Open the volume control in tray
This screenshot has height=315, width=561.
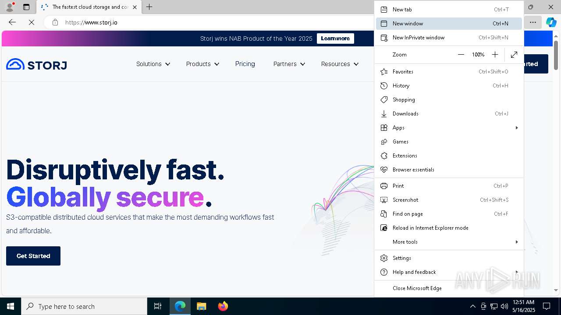point(504,306)
